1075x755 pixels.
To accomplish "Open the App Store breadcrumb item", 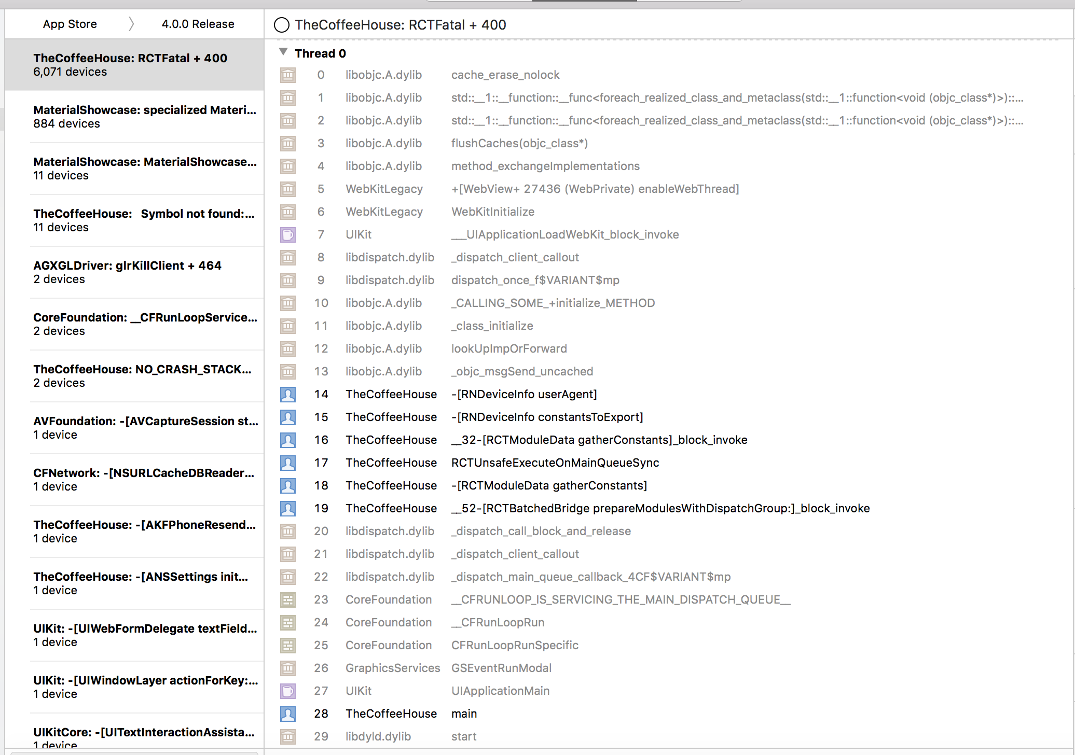I will coord(70,23).
